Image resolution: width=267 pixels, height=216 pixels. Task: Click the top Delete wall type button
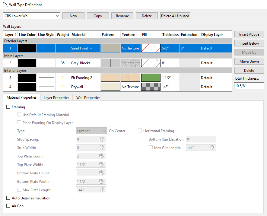[147, 16]
